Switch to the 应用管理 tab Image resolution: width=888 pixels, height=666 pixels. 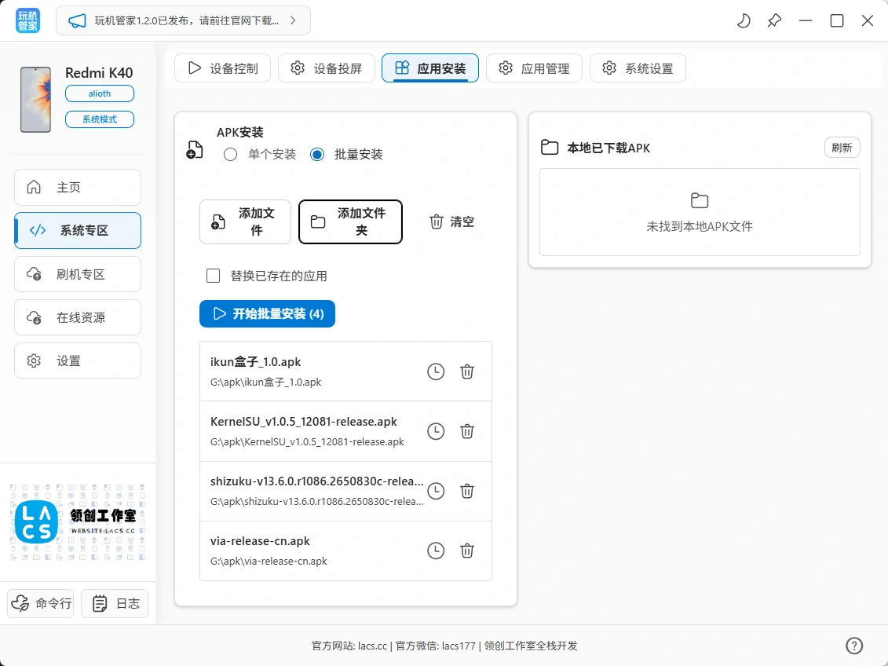pos(534,68)
